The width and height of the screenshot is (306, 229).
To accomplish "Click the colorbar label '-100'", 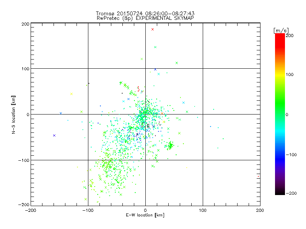I will pos(291,155).
